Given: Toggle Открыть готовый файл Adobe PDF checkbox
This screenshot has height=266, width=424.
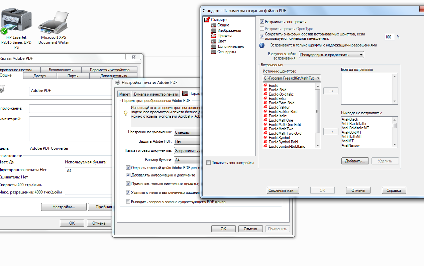Looking at the screenshot, I should 128,168.
